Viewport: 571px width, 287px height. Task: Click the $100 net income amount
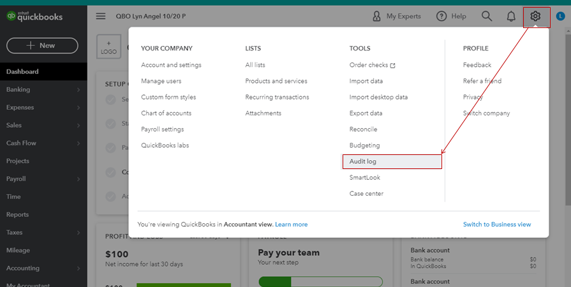click(x=117, y=254)
